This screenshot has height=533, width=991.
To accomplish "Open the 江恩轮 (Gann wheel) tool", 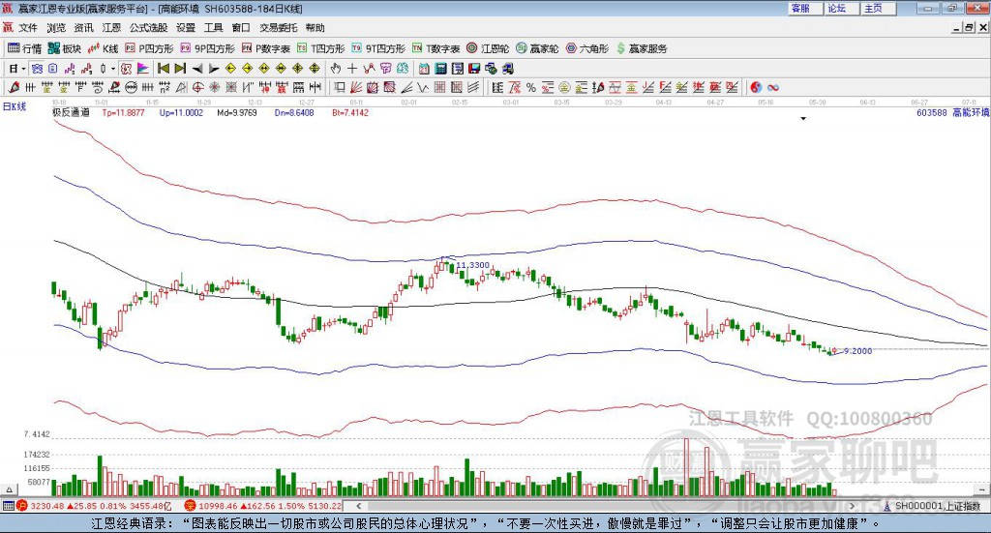I will [x=488, y=48].
